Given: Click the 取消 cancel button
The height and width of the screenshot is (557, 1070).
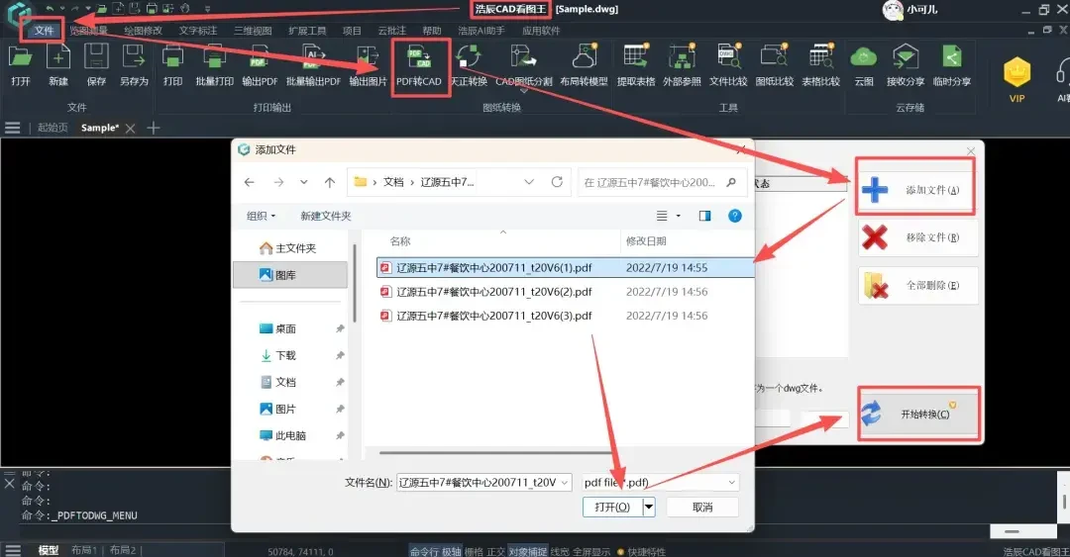Looking at the screenshot, I should click(x=702, y=507).
